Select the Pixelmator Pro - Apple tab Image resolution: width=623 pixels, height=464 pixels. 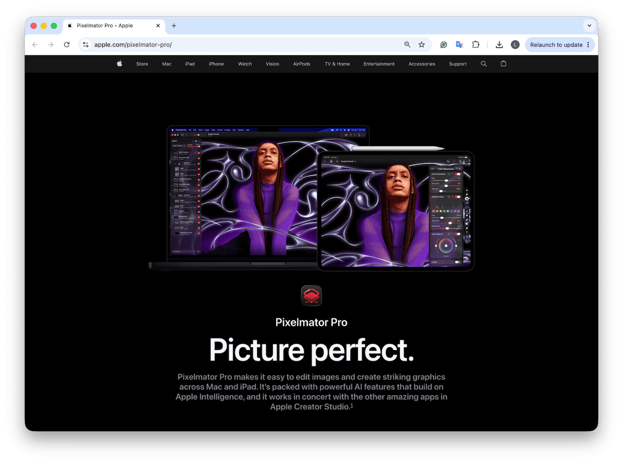point(114,26)
